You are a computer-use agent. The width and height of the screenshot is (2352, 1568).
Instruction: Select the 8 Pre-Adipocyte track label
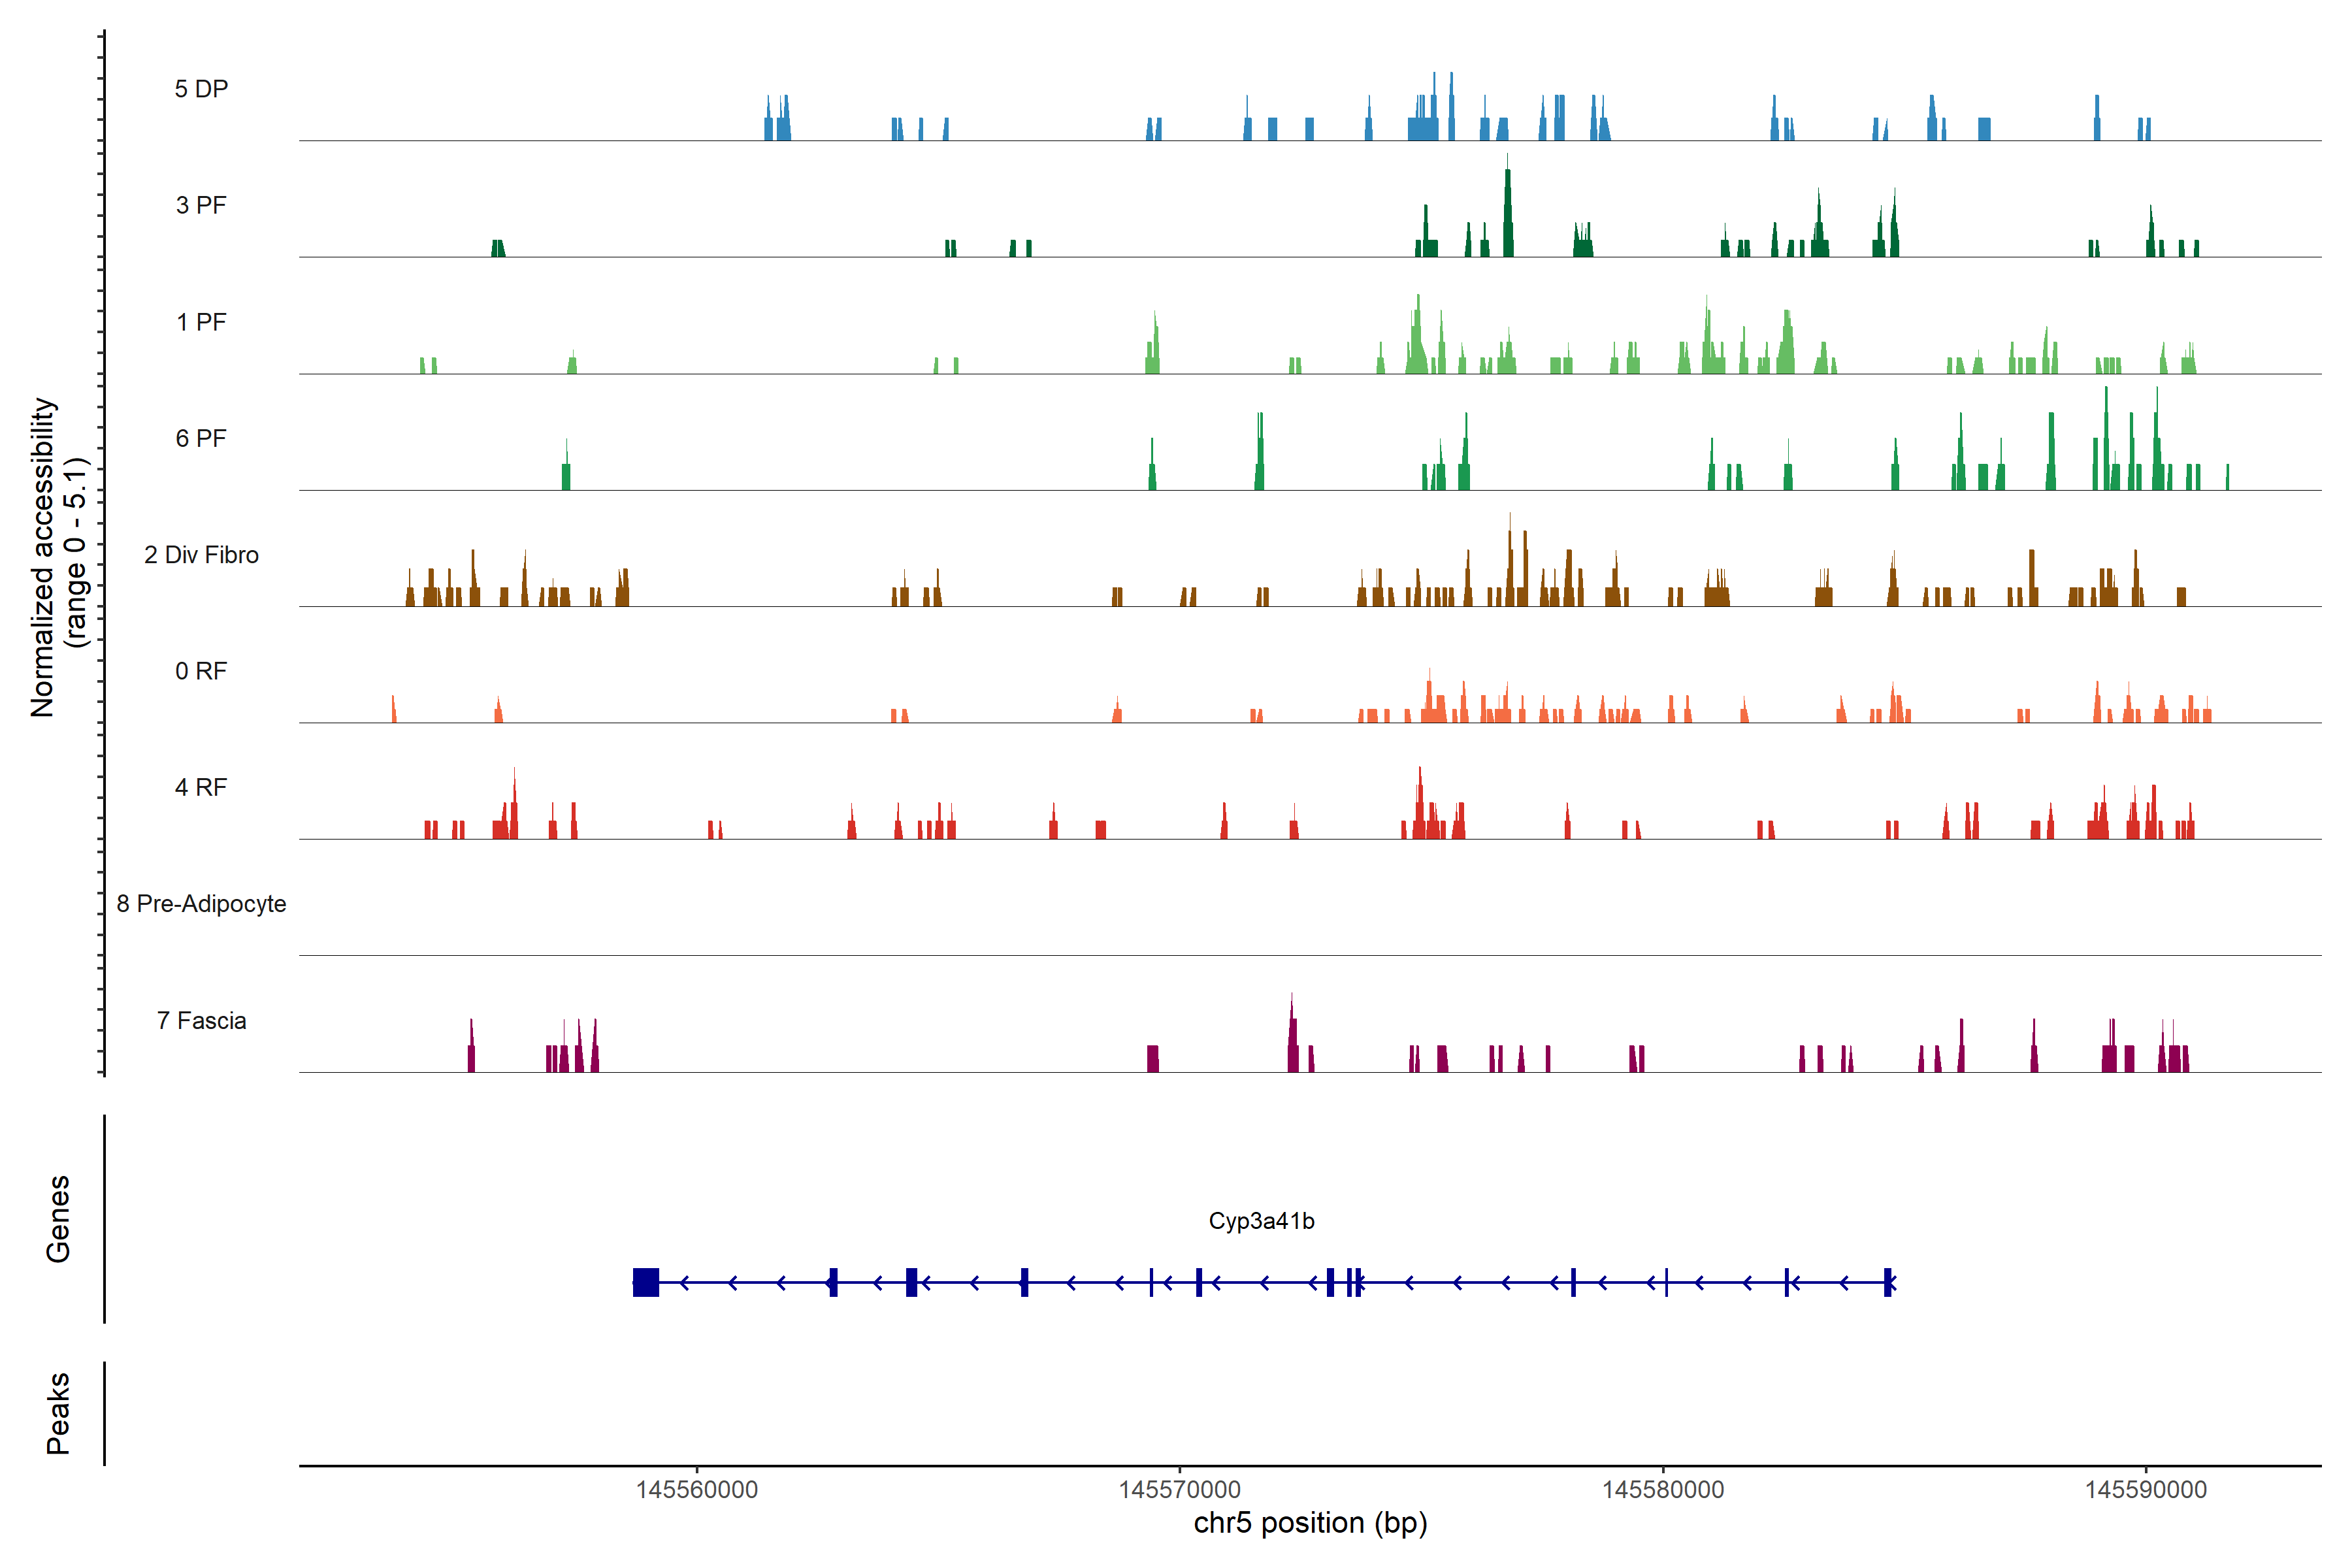(x=201, y=904)
